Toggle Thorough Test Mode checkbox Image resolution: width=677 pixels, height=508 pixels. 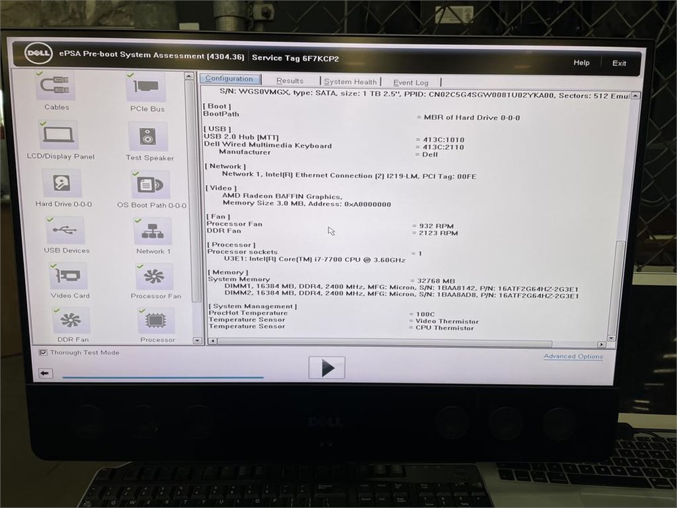pos(43,352)
